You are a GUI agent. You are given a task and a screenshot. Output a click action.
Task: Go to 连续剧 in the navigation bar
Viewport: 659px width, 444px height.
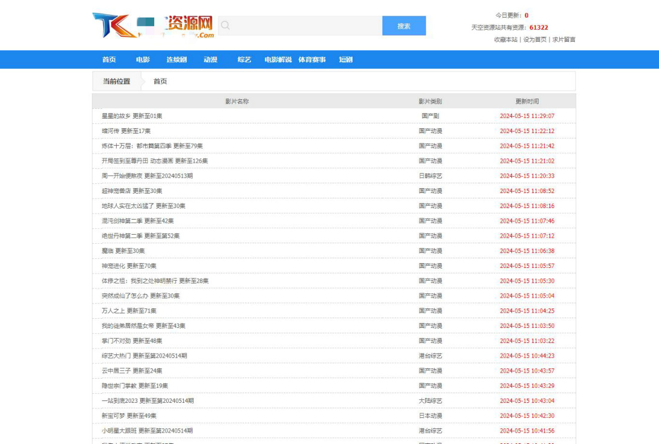(177, 60)
